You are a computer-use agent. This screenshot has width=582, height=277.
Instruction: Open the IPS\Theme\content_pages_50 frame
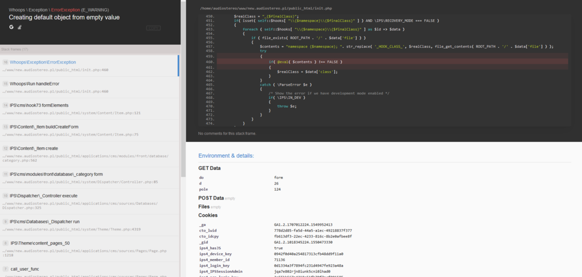(40, 243)
